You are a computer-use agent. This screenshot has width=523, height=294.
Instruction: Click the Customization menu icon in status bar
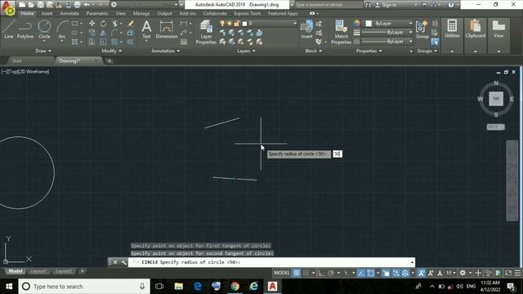517,273
